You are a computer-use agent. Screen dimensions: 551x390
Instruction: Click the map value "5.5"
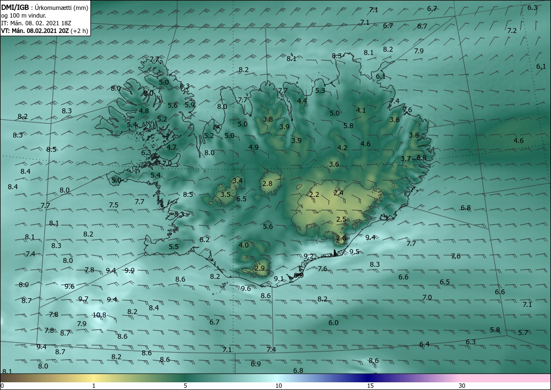pyautogui.click(x=174, y=246)
